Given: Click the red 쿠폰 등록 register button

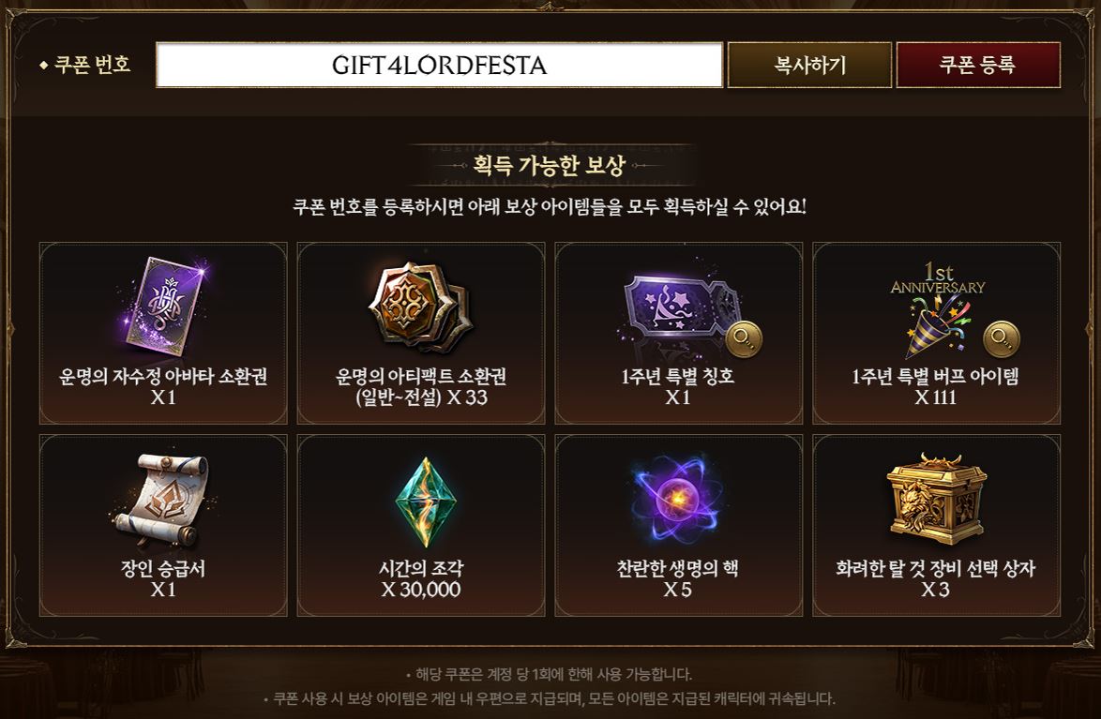Looking at the screenshot, I should pyautogui.click(x=978, y=66).
